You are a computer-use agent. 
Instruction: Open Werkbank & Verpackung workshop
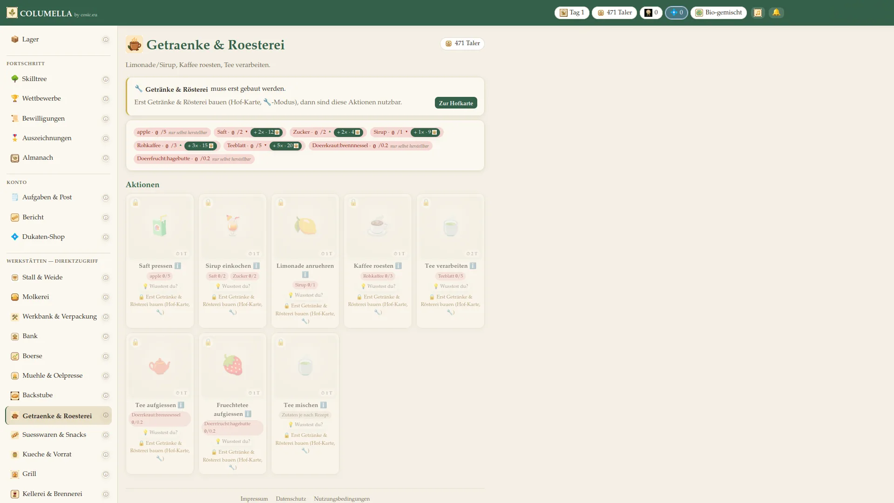pyautogui.click(x=58, y=317)
